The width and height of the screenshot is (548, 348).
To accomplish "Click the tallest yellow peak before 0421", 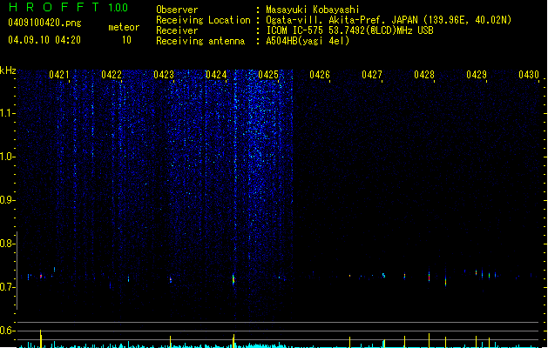I will 41,338.
